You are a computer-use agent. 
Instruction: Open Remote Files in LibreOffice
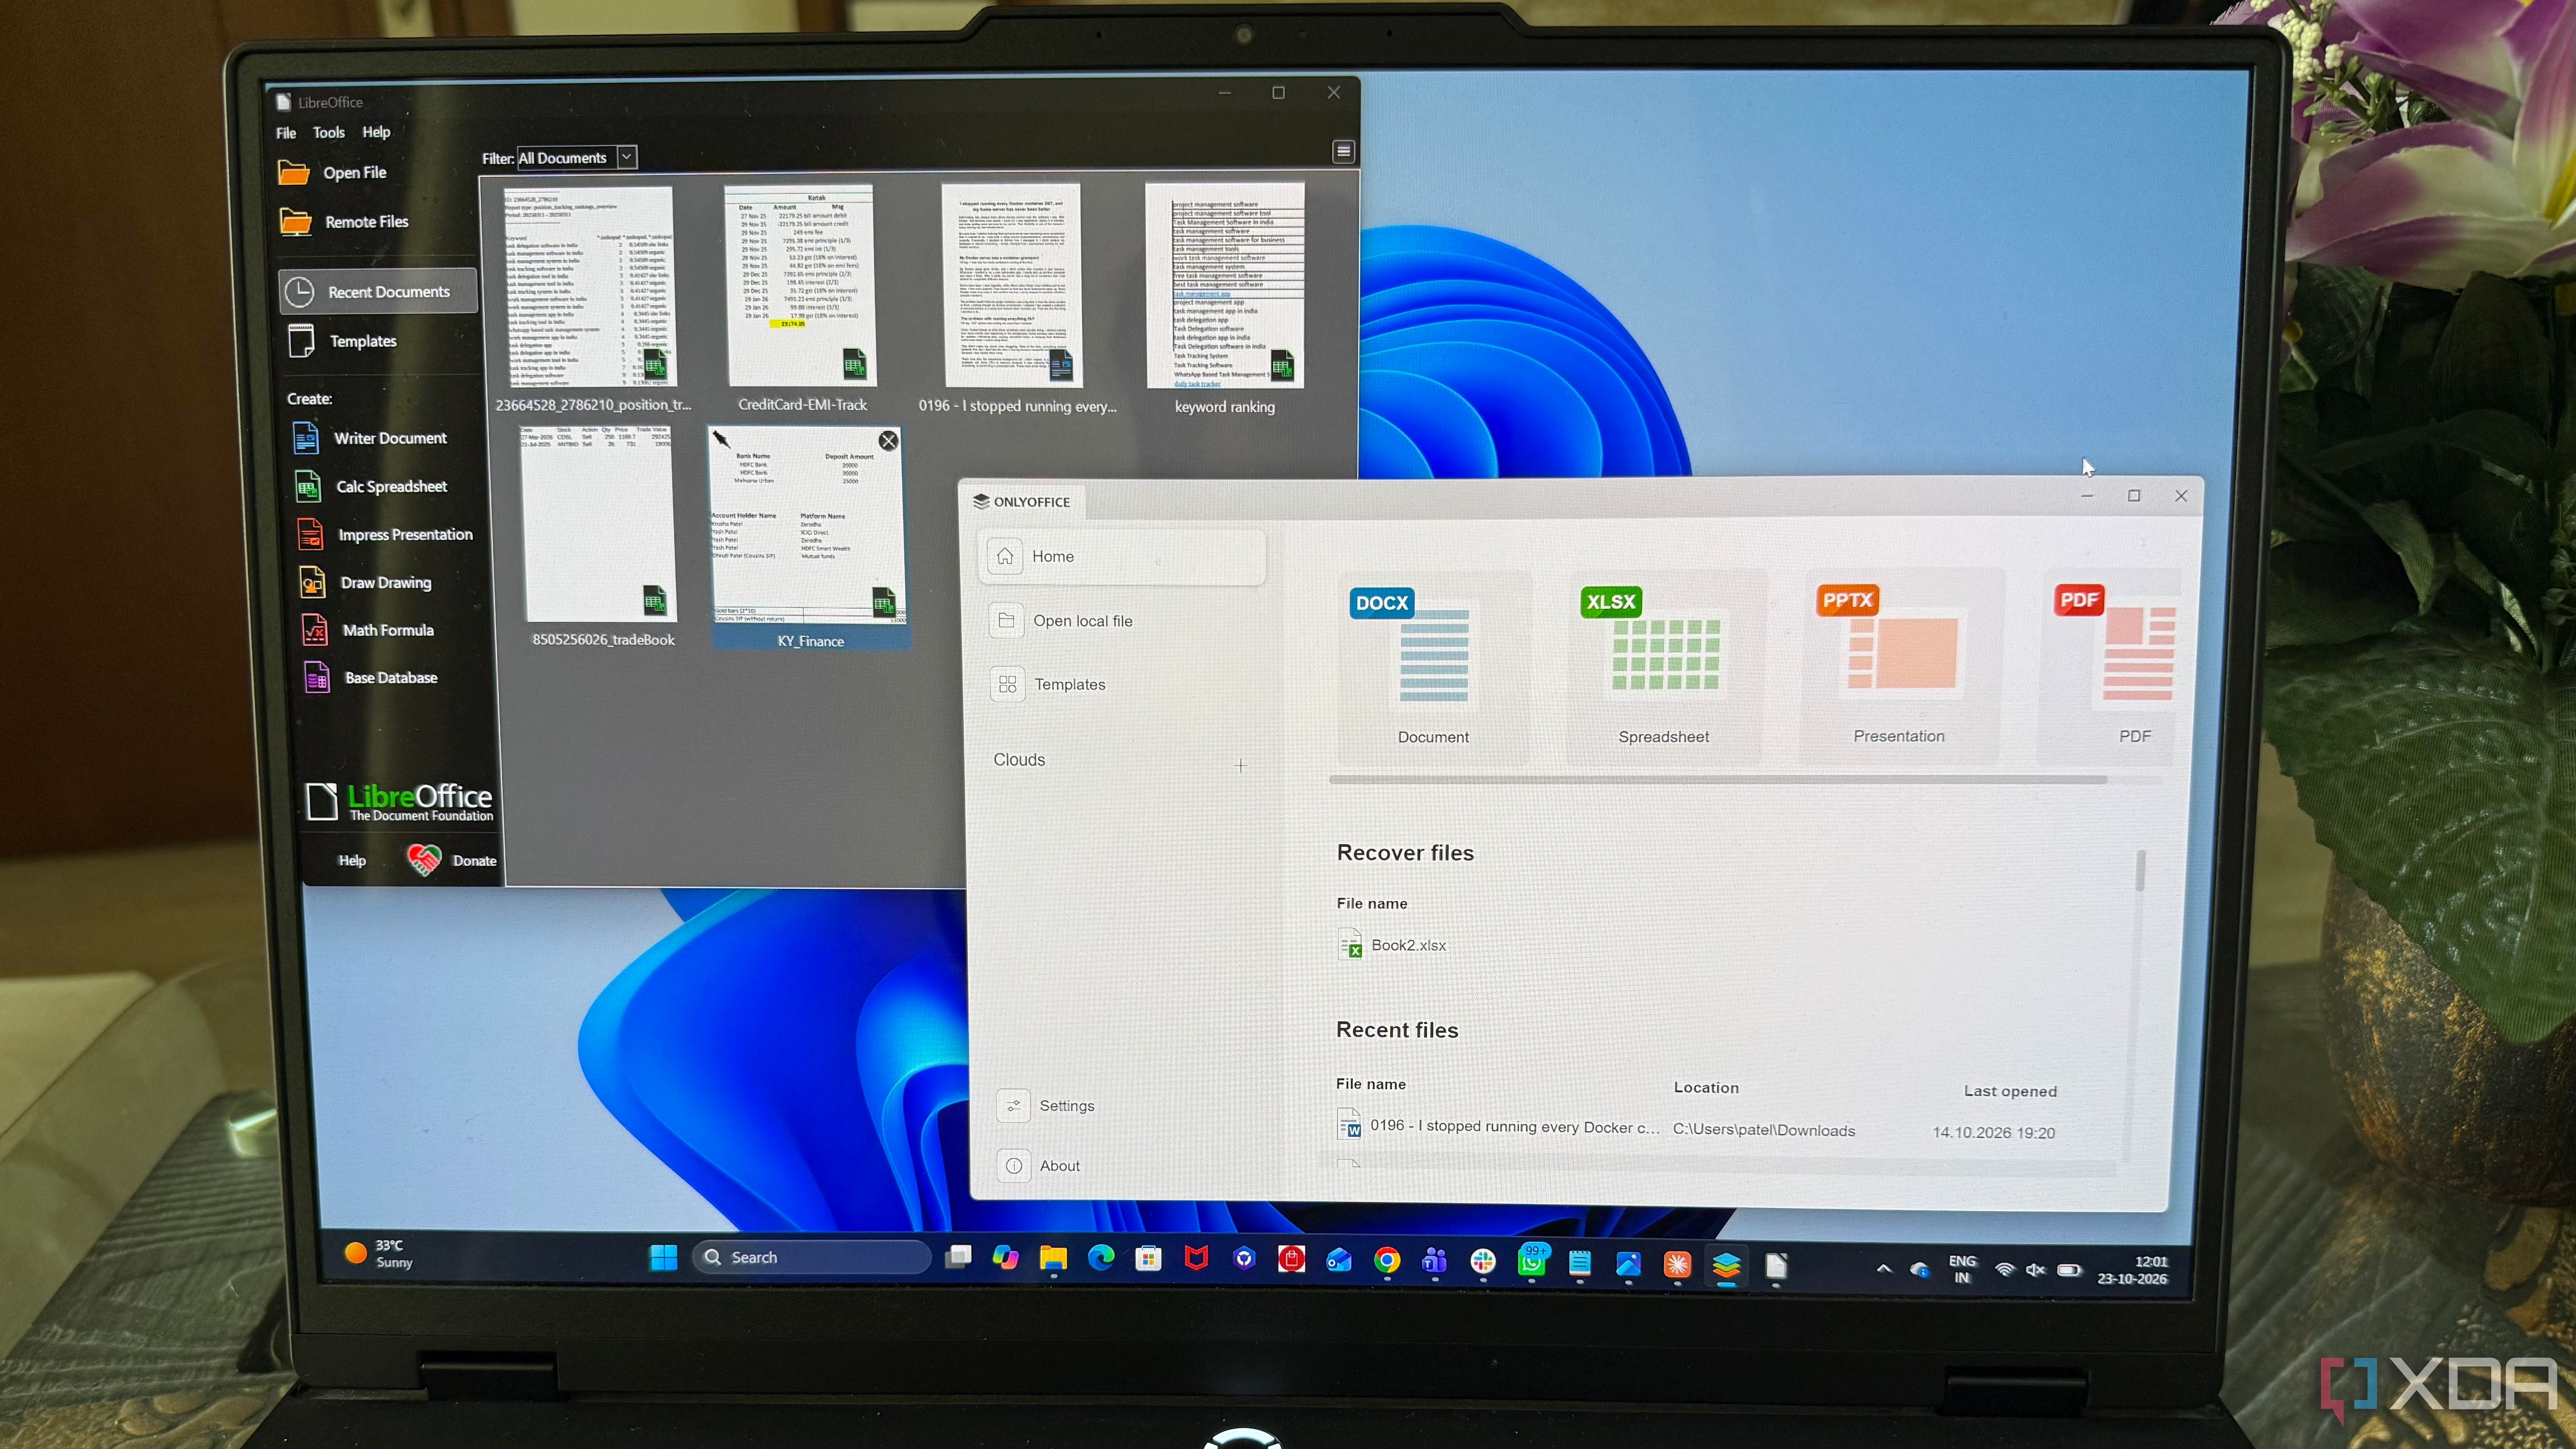click(344, 222)
